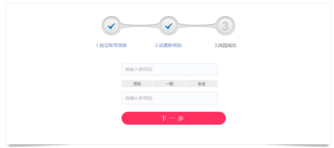
Task: Select the 2.设置新密码 step label
Action: [x=168, y=45]
